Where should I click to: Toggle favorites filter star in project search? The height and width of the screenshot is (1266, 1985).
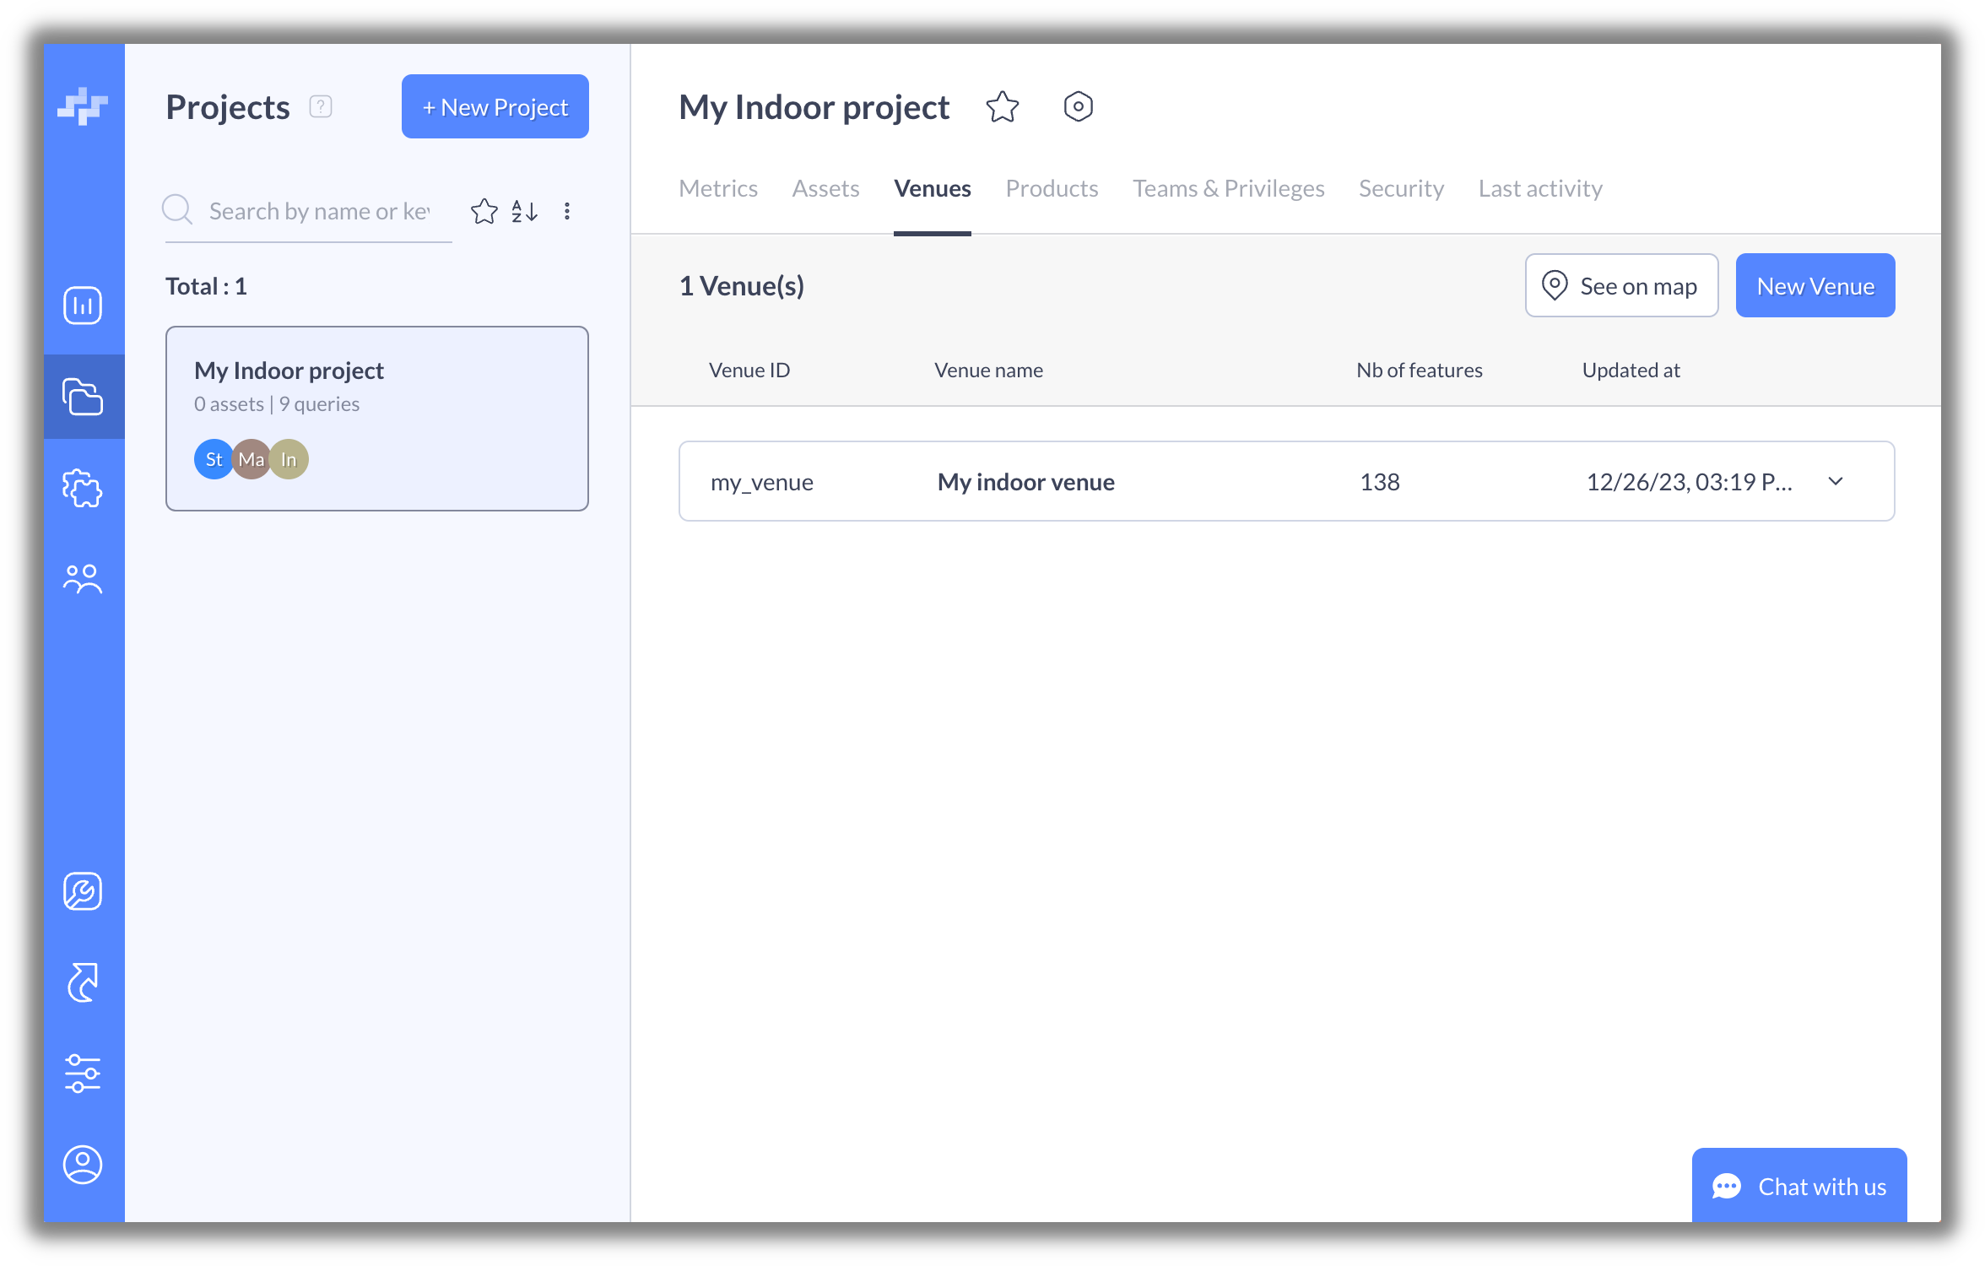(484, 211)
